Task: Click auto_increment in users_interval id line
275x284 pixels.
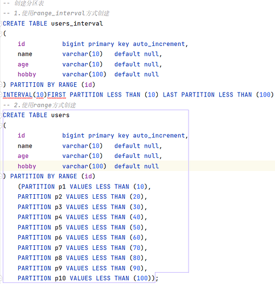Action: pos(159,44)
